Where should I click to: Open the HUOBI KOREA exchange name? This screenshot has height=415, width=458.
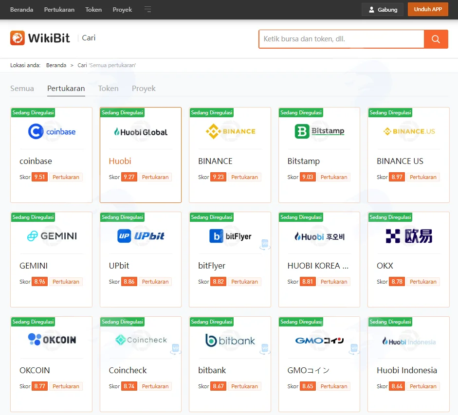[318, 266]
